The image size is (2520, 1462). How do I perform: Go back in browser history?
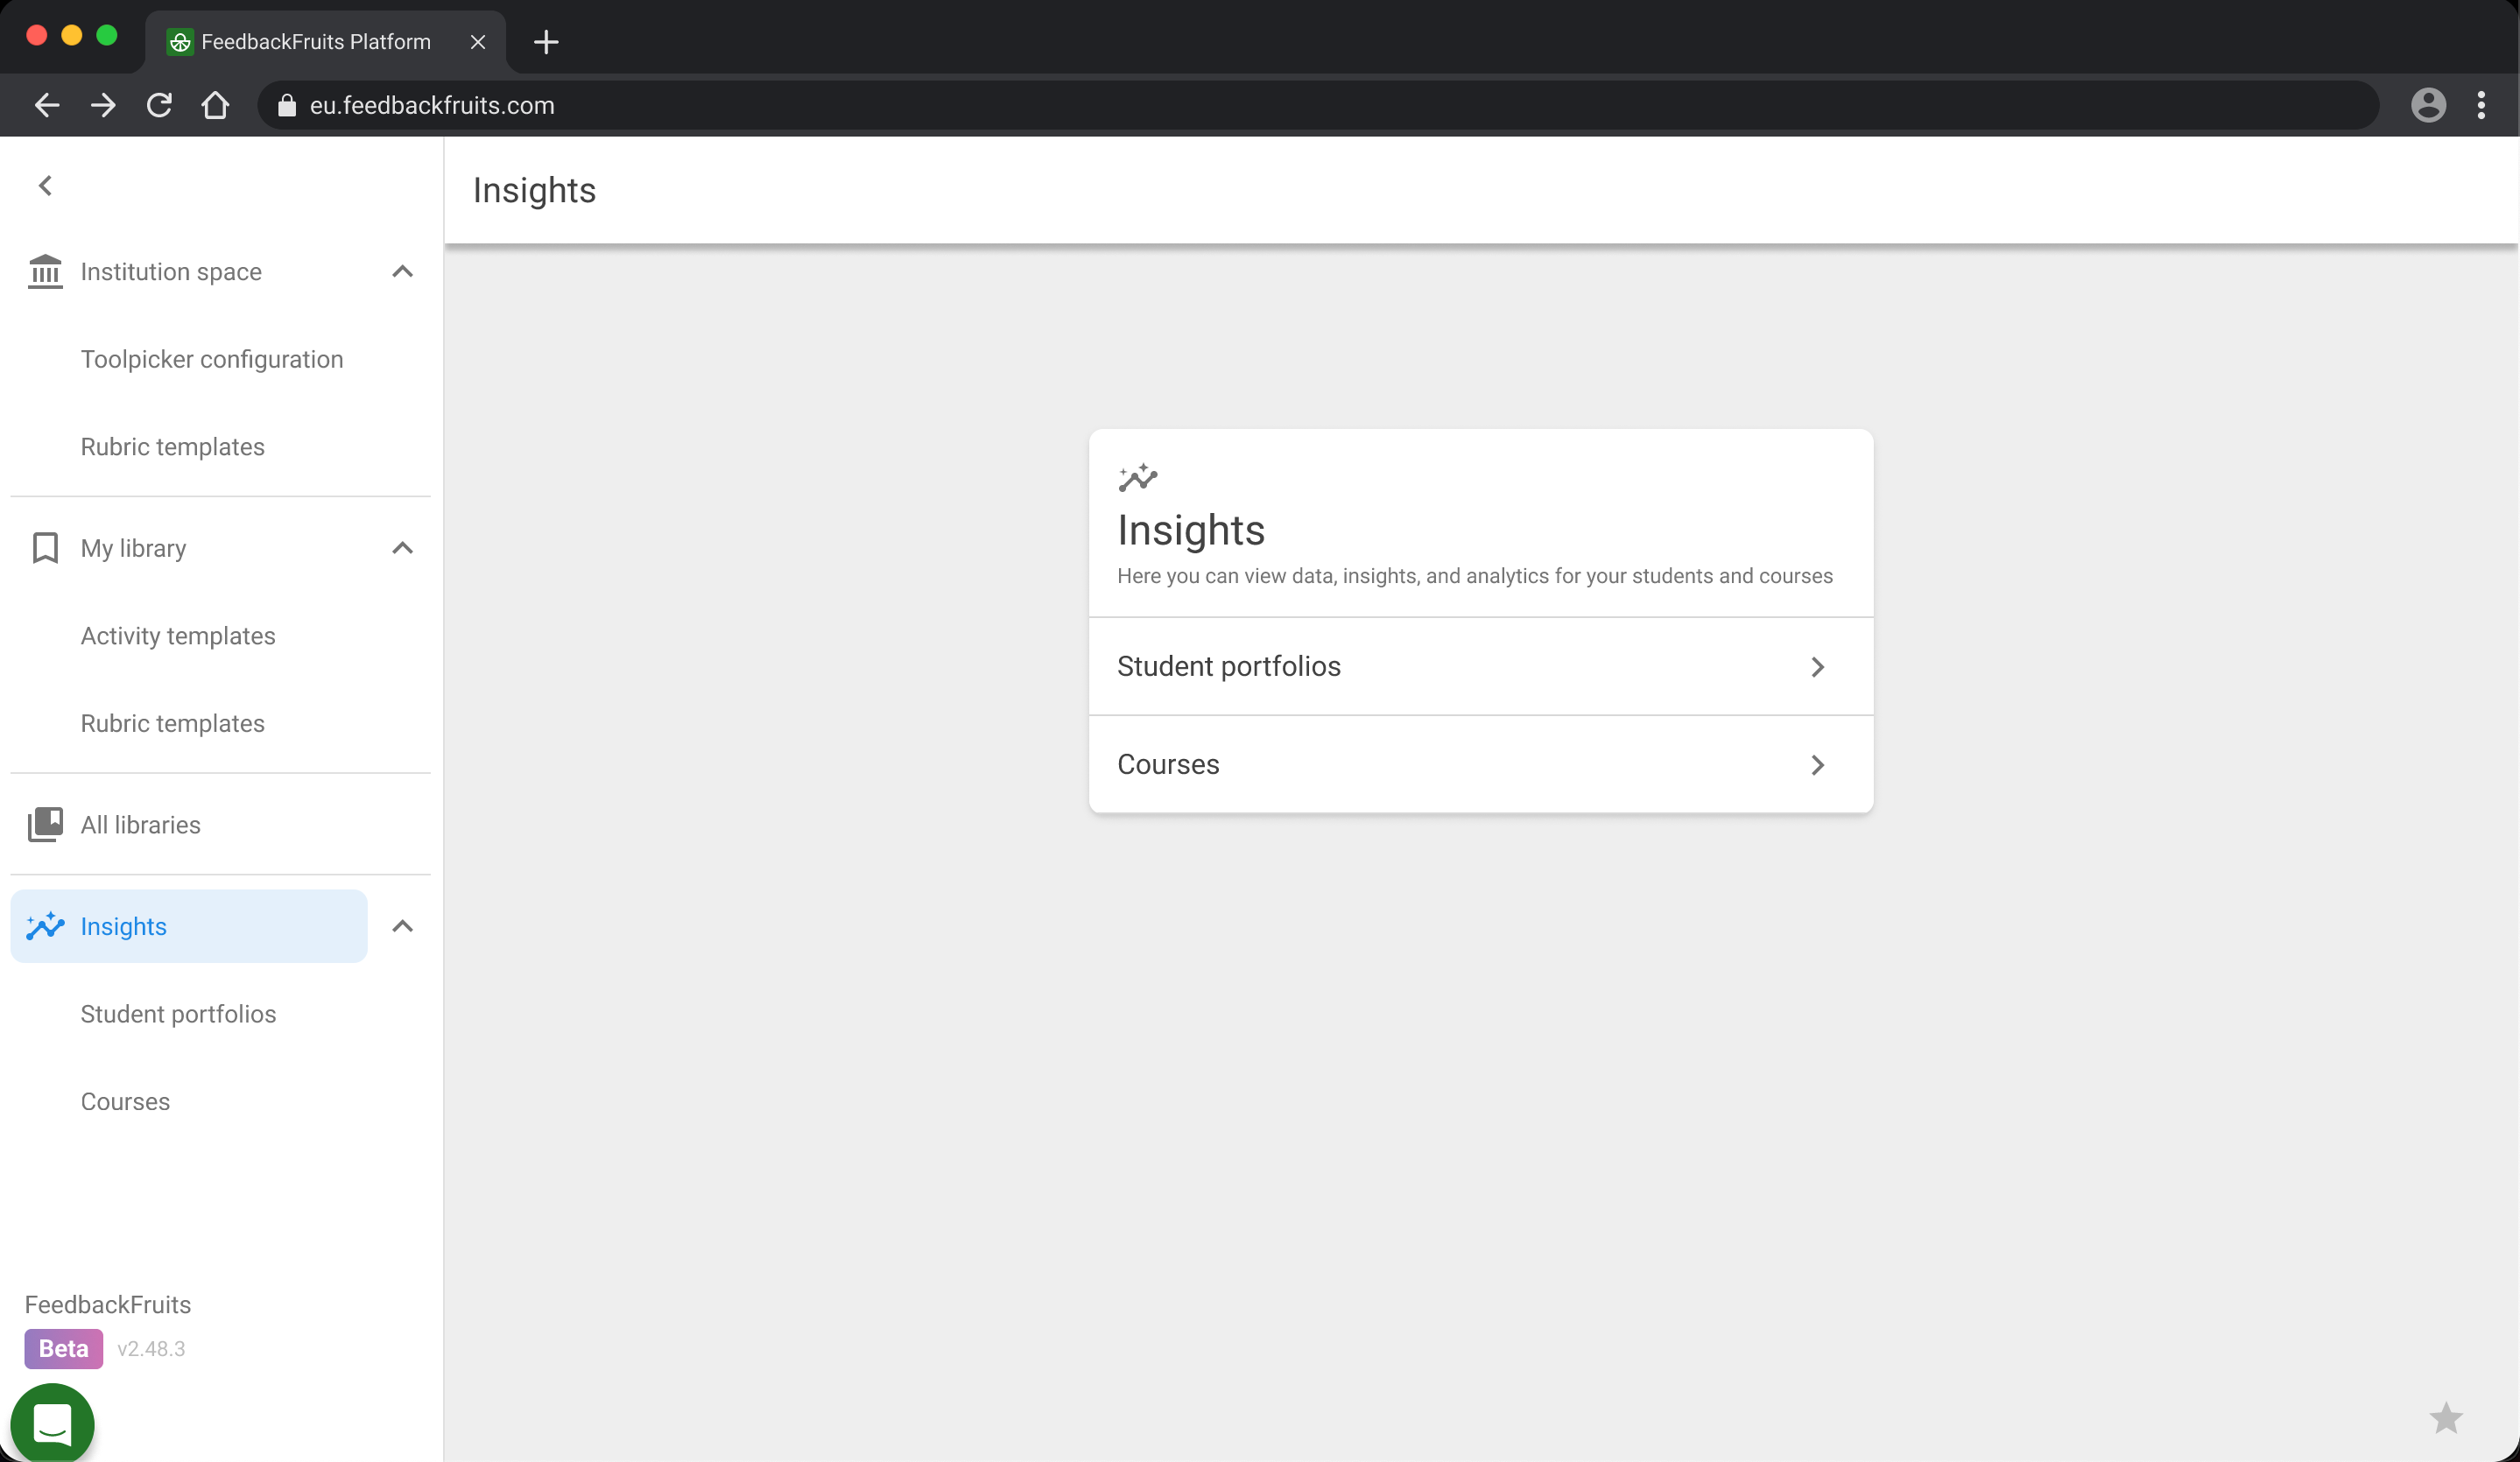click(47, 105)
